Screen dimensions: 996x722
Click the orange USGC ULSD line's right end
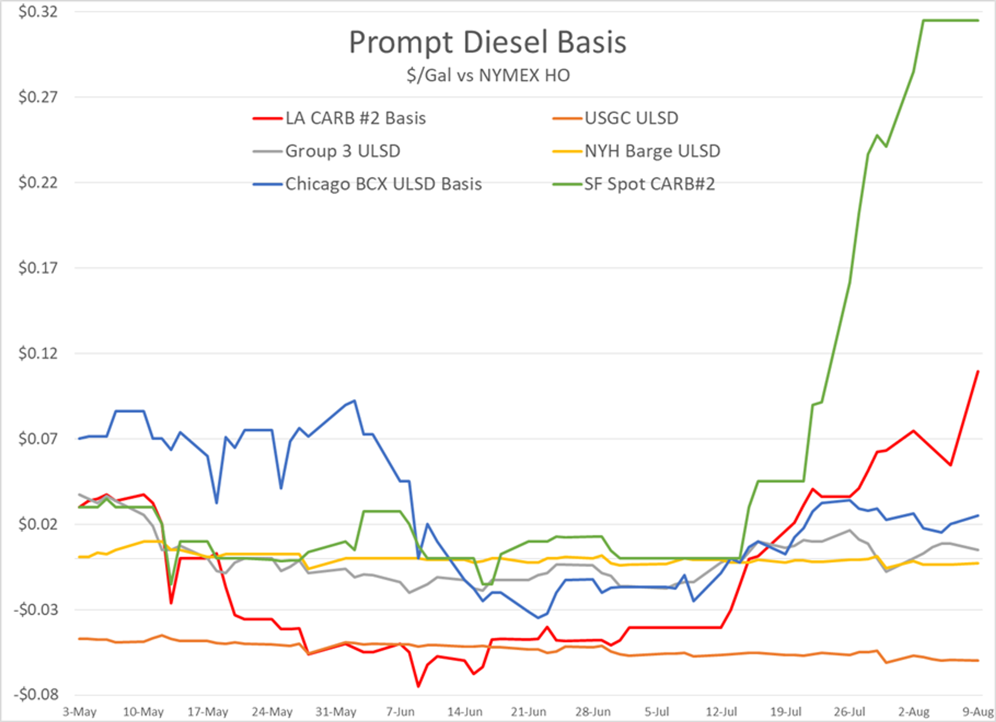point(978,660)
